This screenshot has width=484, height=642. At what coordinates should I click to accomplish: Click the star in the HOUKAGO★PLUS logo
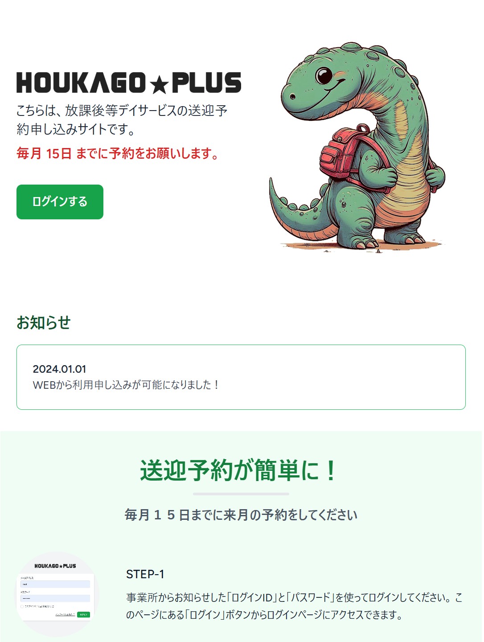[x=159, y=85]
